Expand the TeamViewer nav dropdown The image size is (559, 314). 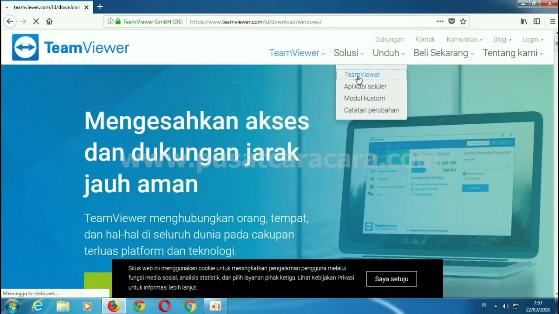coord(297,53)
